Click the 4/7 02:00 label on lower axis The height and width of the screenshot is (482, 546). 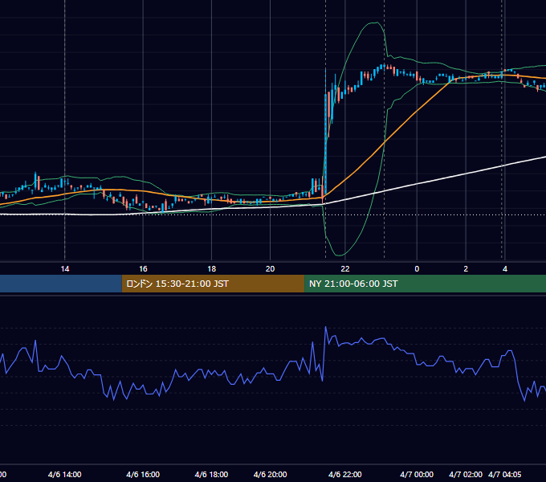click(x=466, y=474)
